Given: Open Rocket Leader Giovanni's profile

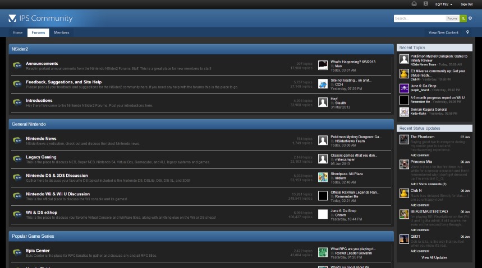Looking at the screenshot, I should 354,253.
